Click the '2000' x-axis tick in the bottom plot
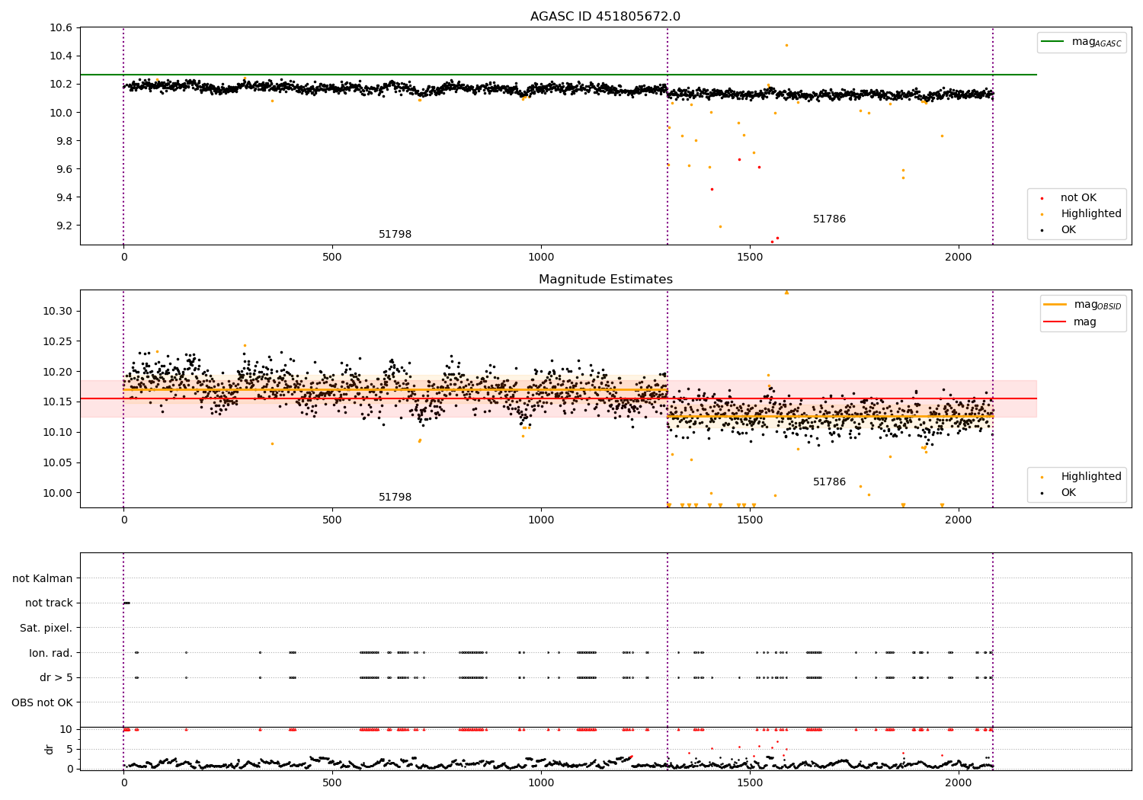This screenshot has height=800, width=1143. tap(959, 782)
